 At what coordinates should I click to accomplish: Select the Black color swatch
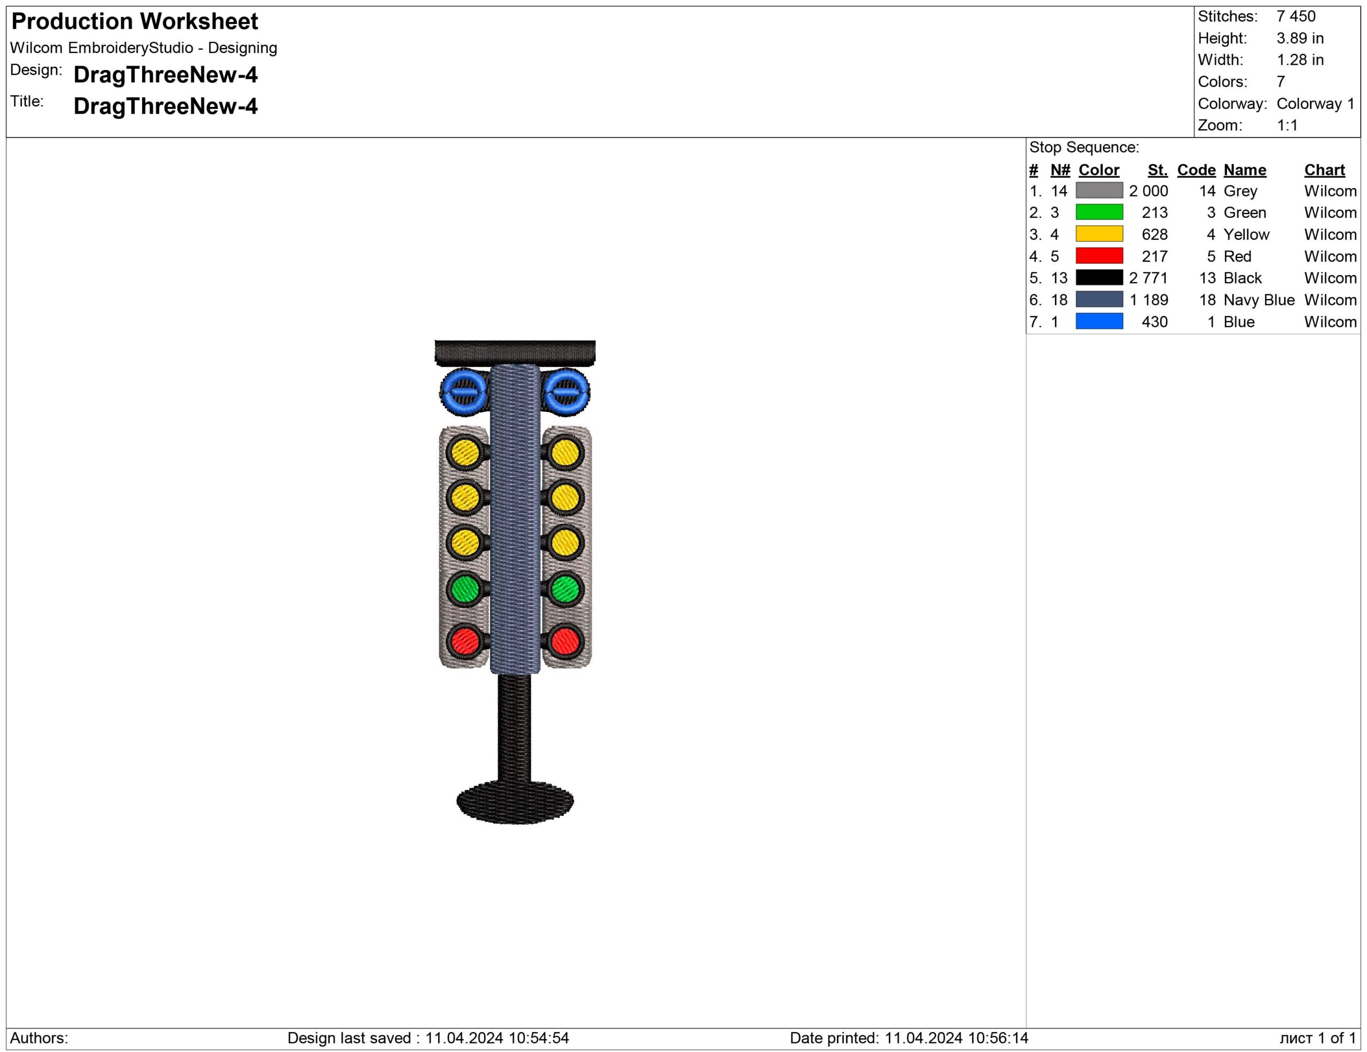(1098, 278)
